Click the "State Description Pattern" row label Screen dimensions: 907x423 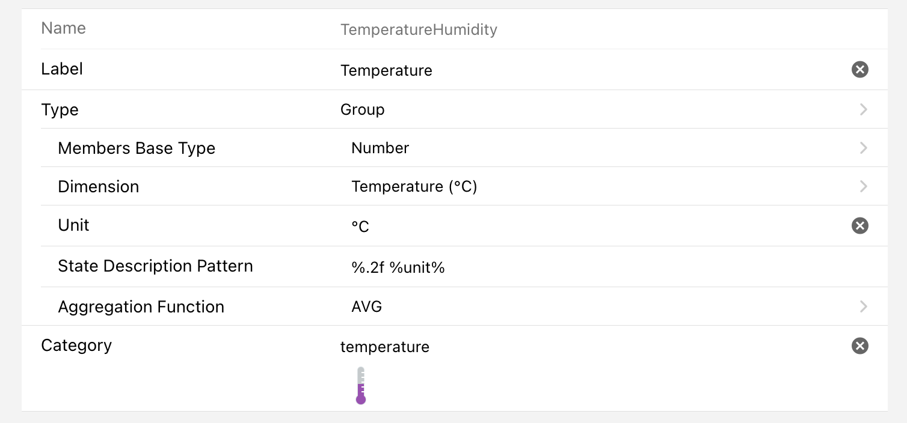pyautogui.click(x=155, y=266)
